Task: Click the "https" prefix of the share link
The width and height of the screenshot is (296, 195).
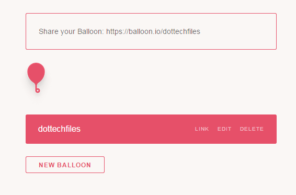Action: point(113,31)
